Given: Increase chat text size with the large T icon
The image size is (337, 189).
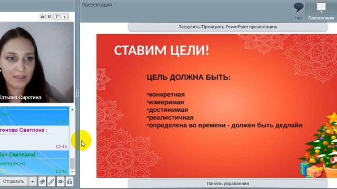Looking at the screenshot, I should coord(57,16).
